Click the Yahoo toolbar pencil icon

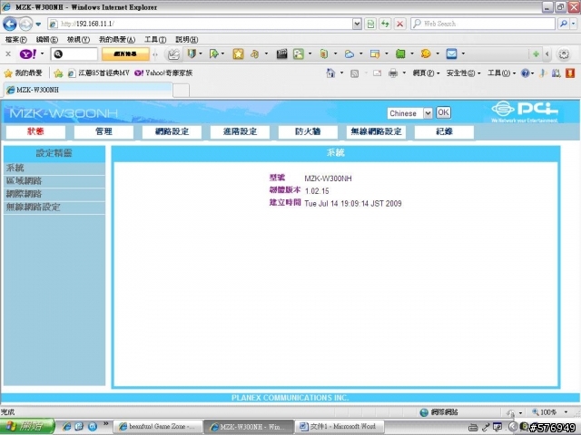click(x=173, y=54)
